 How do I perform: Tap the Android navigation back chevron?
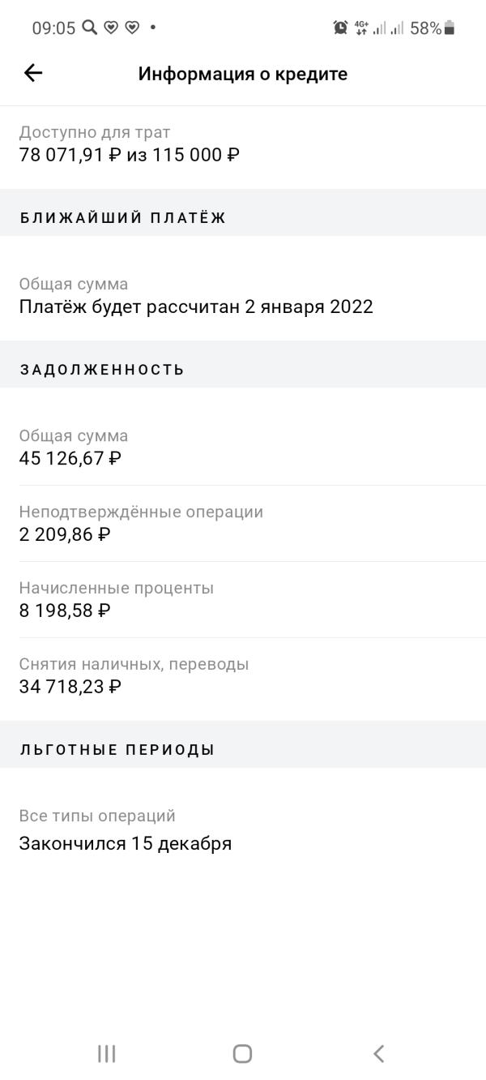378,1053
